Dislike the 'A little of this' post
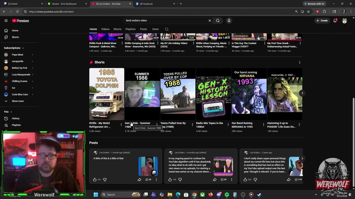 105,180
